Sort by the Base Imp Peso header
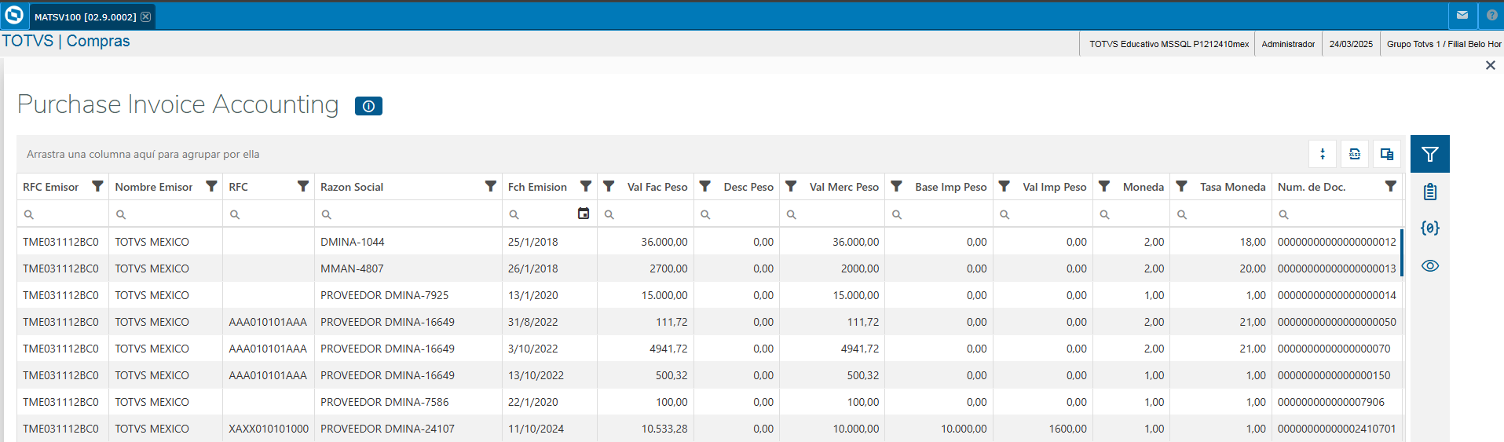Screen dimensions: 1504x442 (950, 187)
